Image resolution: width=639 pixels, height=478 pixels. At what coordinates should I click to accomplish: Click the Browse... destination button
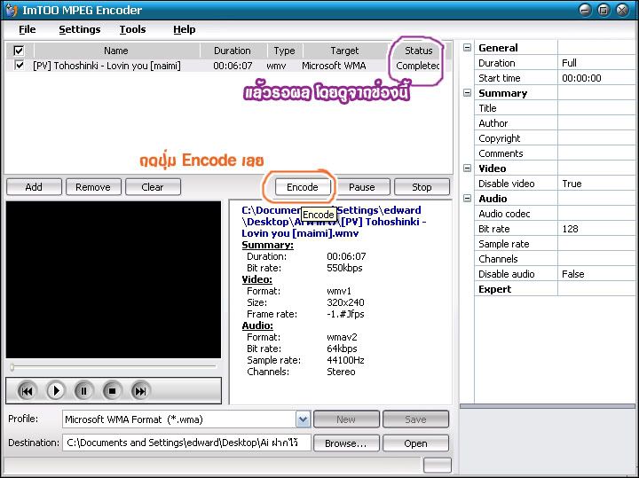coord(346,443)
